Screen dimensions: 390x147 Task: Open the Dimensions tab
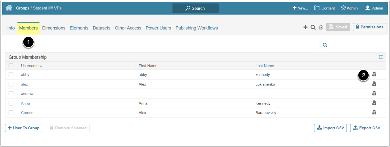(54, 28)
